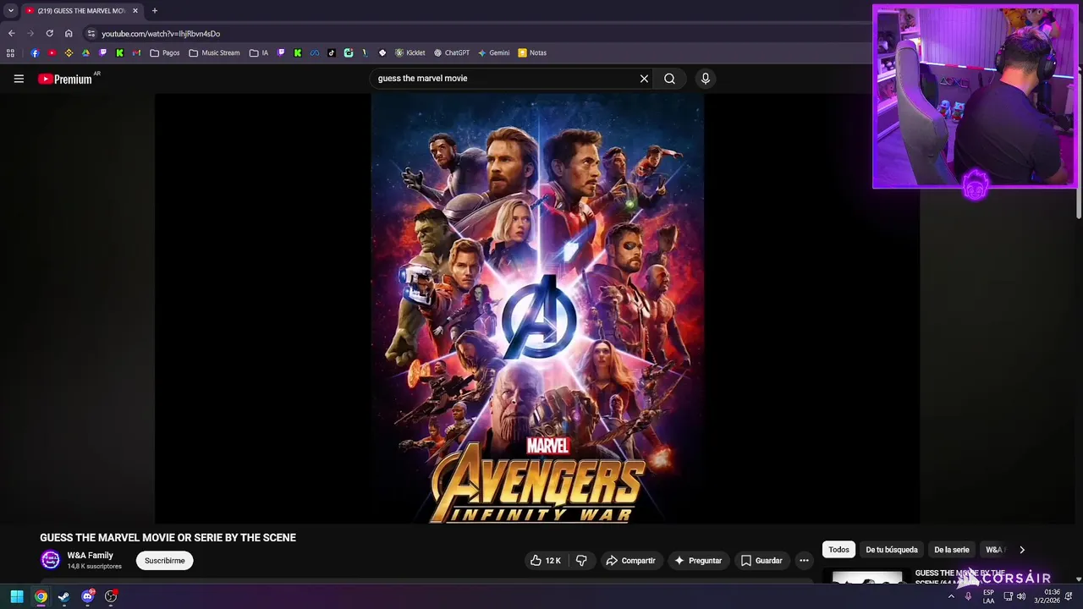Show hidden system tray icons
The width and height of the screenshot is (1083, 609).
[951, 596]
